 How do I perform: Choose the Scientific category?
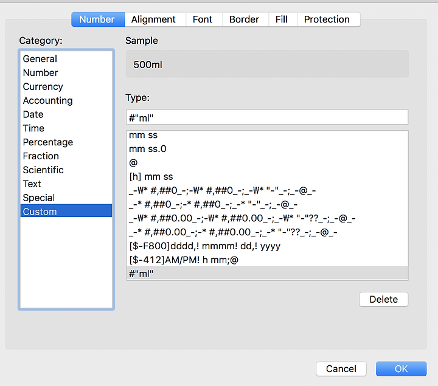pos(66,170)
